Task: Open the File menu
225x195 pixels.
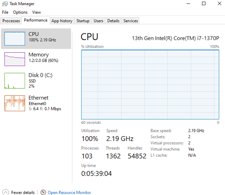Action: (5, 12)
